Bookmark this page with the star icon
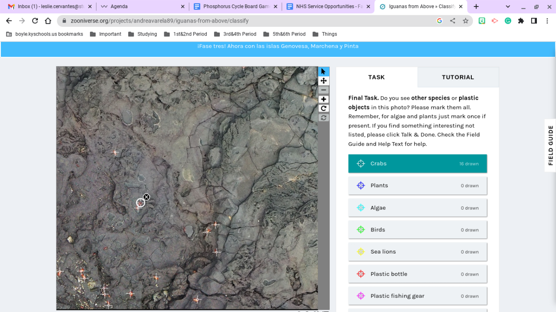Image resolution: width=556 pixels, height=312 pixels. click(465, 21)
